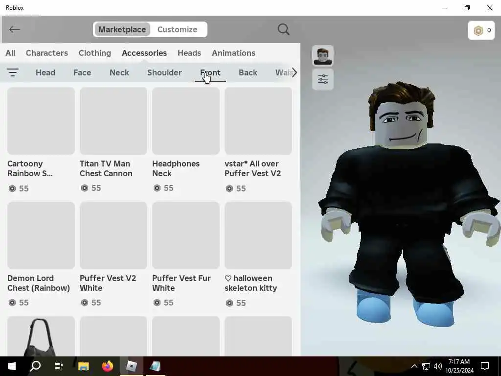Click the Demon Lord Chest (Rainbow) title
501x376 pixels.
(39, 283)
